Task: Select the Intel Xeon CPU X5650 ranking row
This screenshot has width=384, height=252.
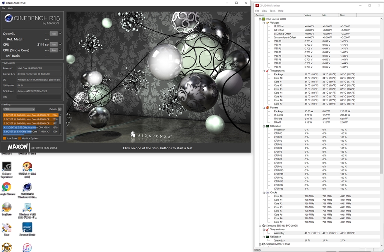Action: [x=31, y=127]
